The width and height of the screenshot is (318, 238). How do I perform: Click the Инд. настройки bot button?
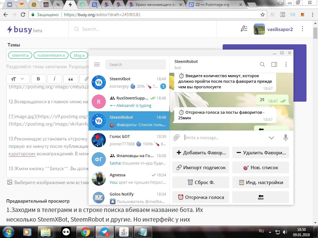[x=261, y=182]
